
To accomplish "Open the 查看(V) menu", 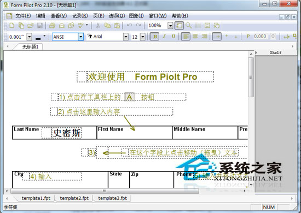I will [59, 16].
